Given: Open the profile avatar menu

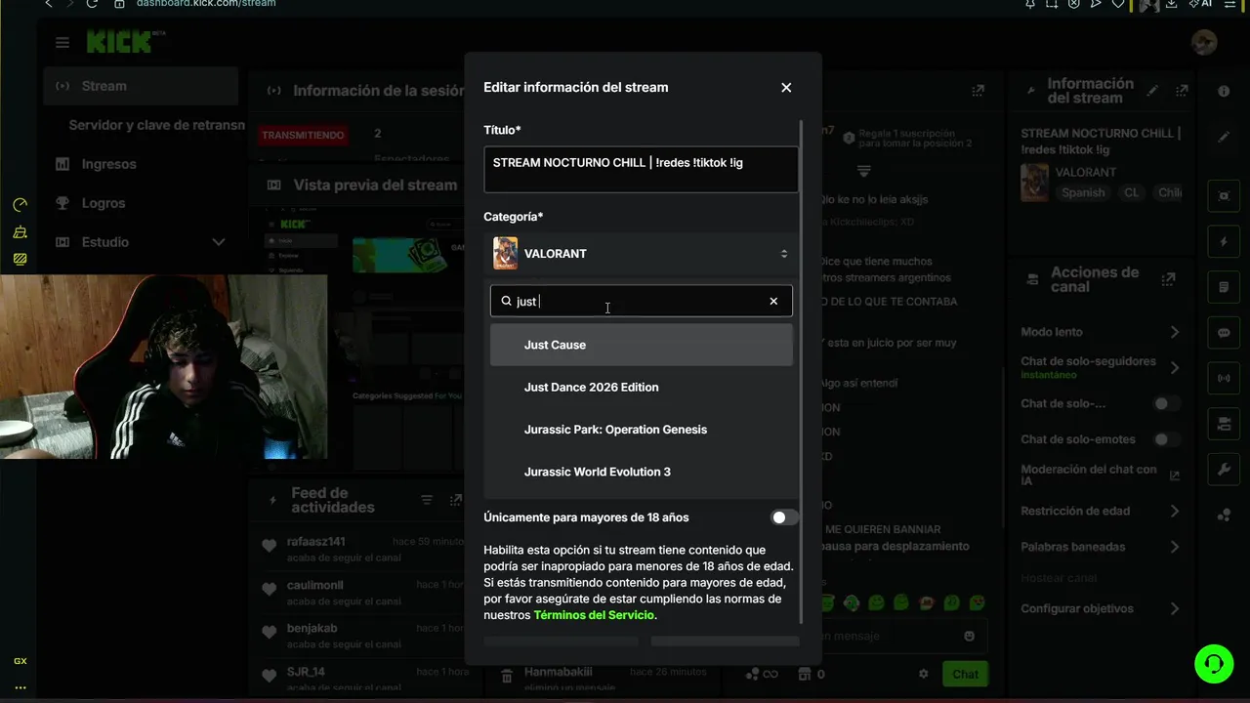Looking at the screenshot, I should 1204,42.
